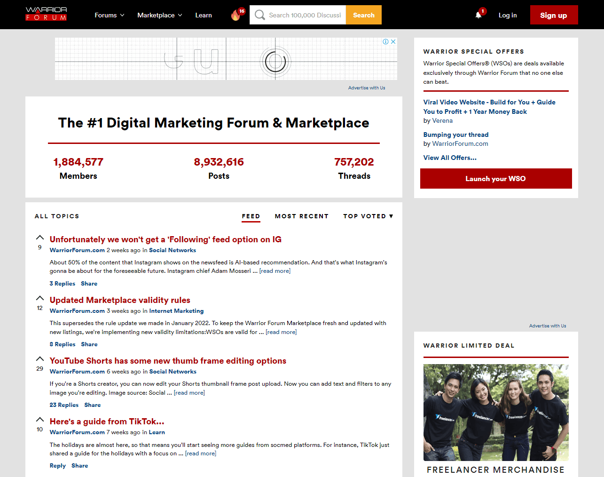Viewport: 604px width, 477px height.
Task: Open the Top Voted dropdown
Action: click(368, 216)
